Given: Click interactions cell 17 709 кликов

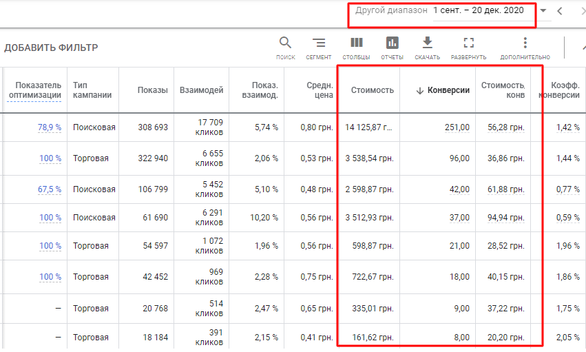Looking at the screenshot, I should pyautogui.click(x=209, y=127).
